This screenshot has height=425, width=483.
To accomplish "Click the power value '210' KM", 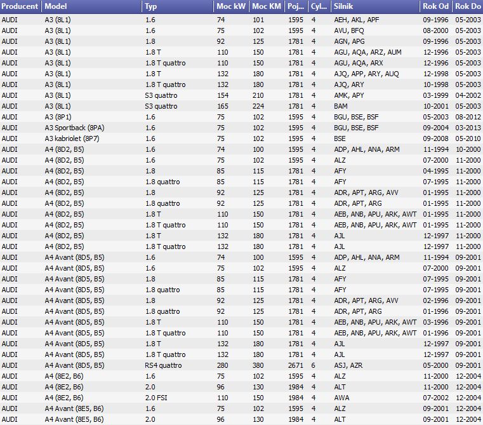I will [x=258, y=95].
